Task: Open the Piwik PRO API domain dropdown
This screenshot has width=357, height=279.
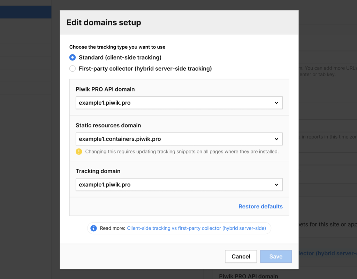Action: (x=179, y=103)
